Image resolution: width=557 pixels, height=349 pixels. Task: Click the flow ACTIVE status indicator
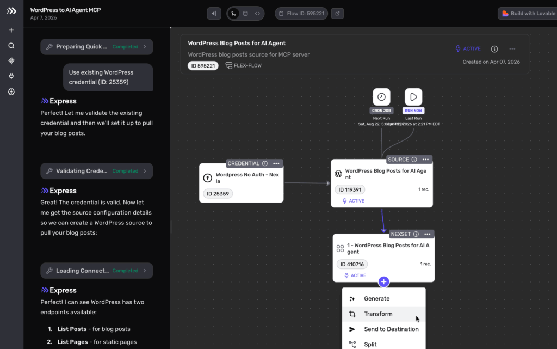[x=468, y=48]
